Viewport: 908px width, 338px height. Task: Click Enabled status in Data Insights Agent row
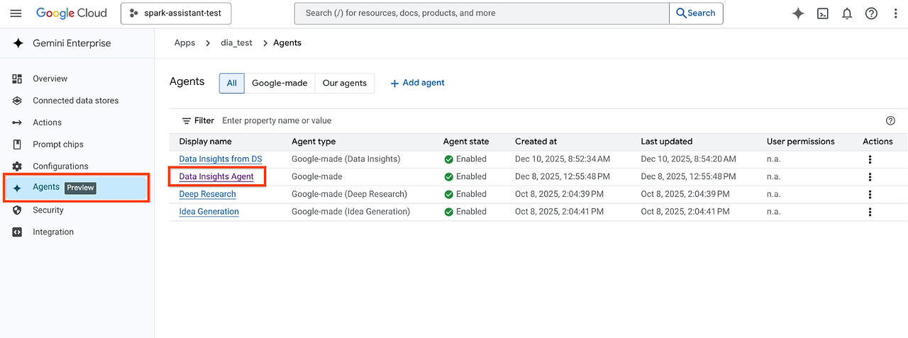pyautogui.click(x=465, y=176)
